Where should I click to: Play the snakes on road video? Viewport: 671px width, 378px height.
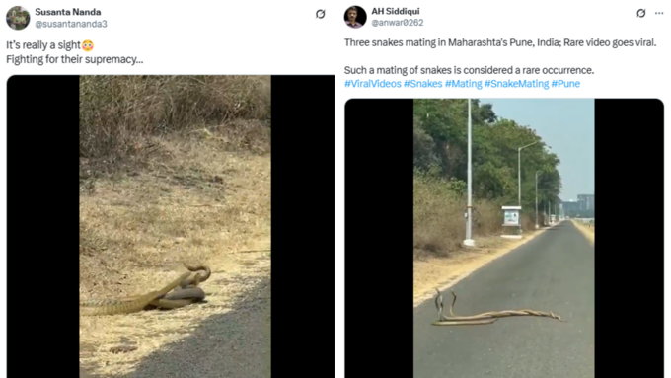504,238
